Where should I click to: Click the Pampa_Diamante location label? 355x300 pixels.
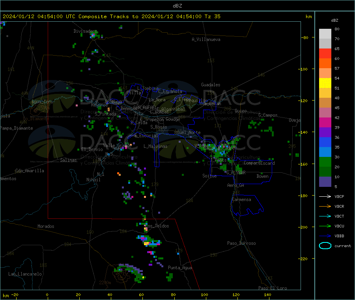[17, 128]
